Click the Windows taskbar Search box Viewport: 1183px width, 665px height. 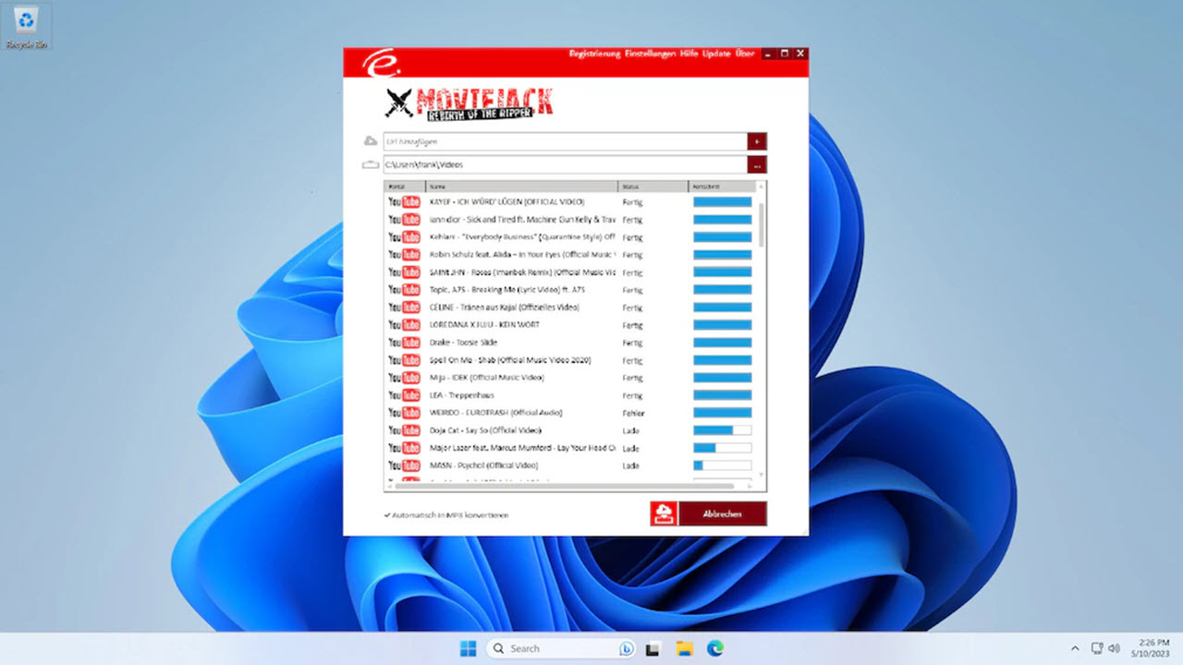click(563, 648)
